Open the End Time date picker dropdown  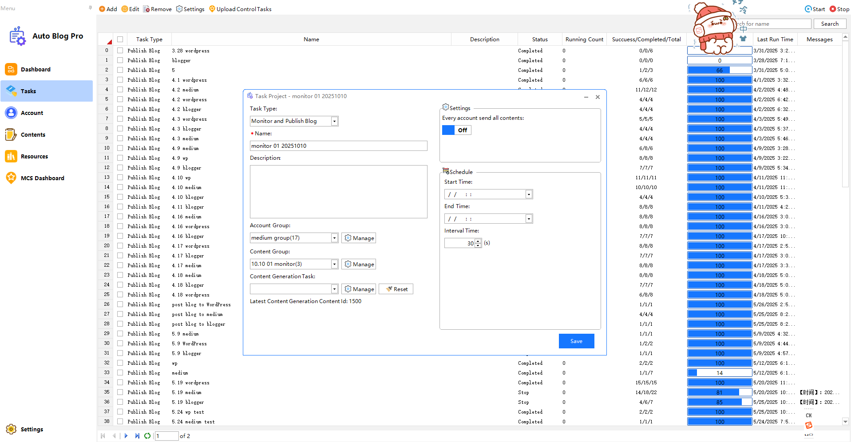point(529,219)
